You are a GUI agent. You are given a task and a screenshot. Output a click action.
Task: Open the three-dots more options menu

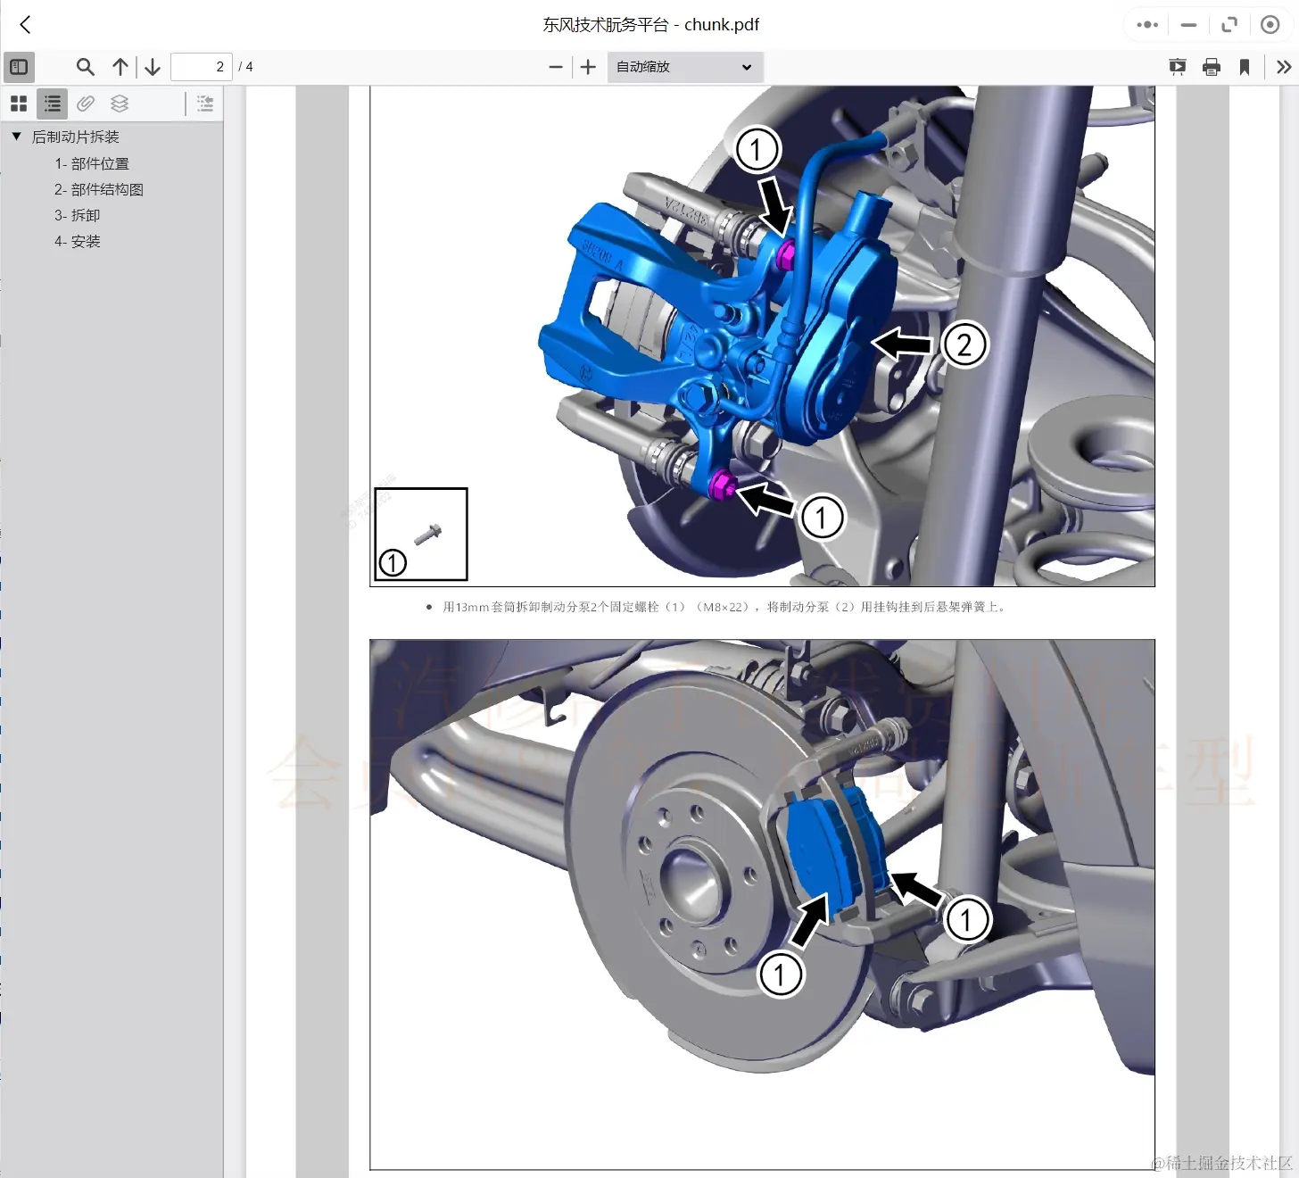click(x=1147, y=25)
